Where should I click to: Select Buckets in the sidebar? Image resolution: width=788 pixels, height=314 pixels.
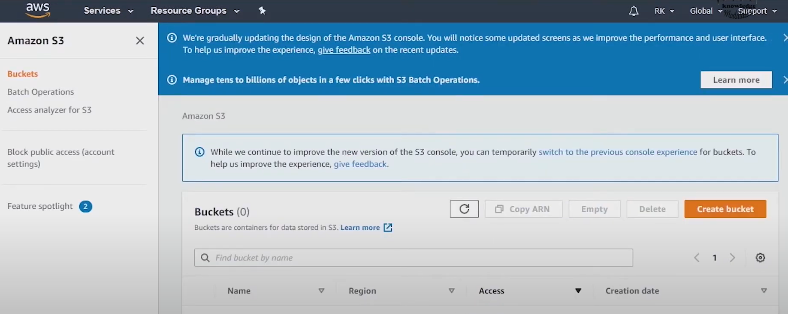(x=23, y=74)
